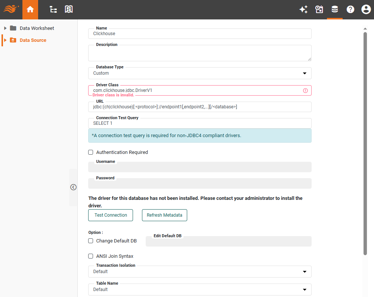Open the Transaction Isolation dropdown
Image resolution: width=374 pixels, height=297 pixels.
pos(305,272)
